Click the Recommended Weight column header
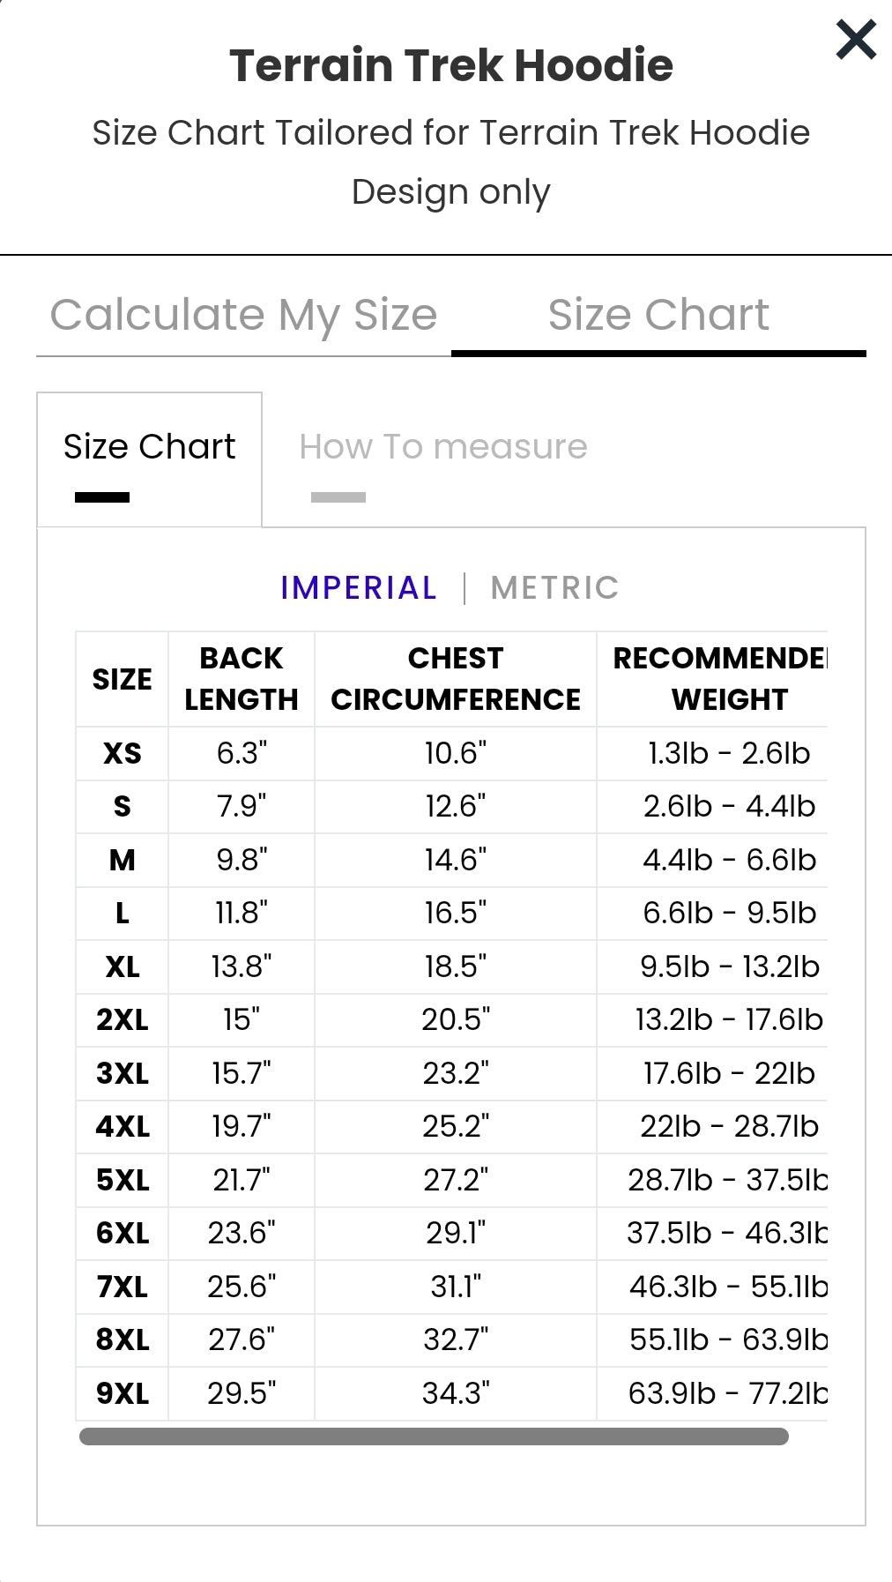 (718, 679)
